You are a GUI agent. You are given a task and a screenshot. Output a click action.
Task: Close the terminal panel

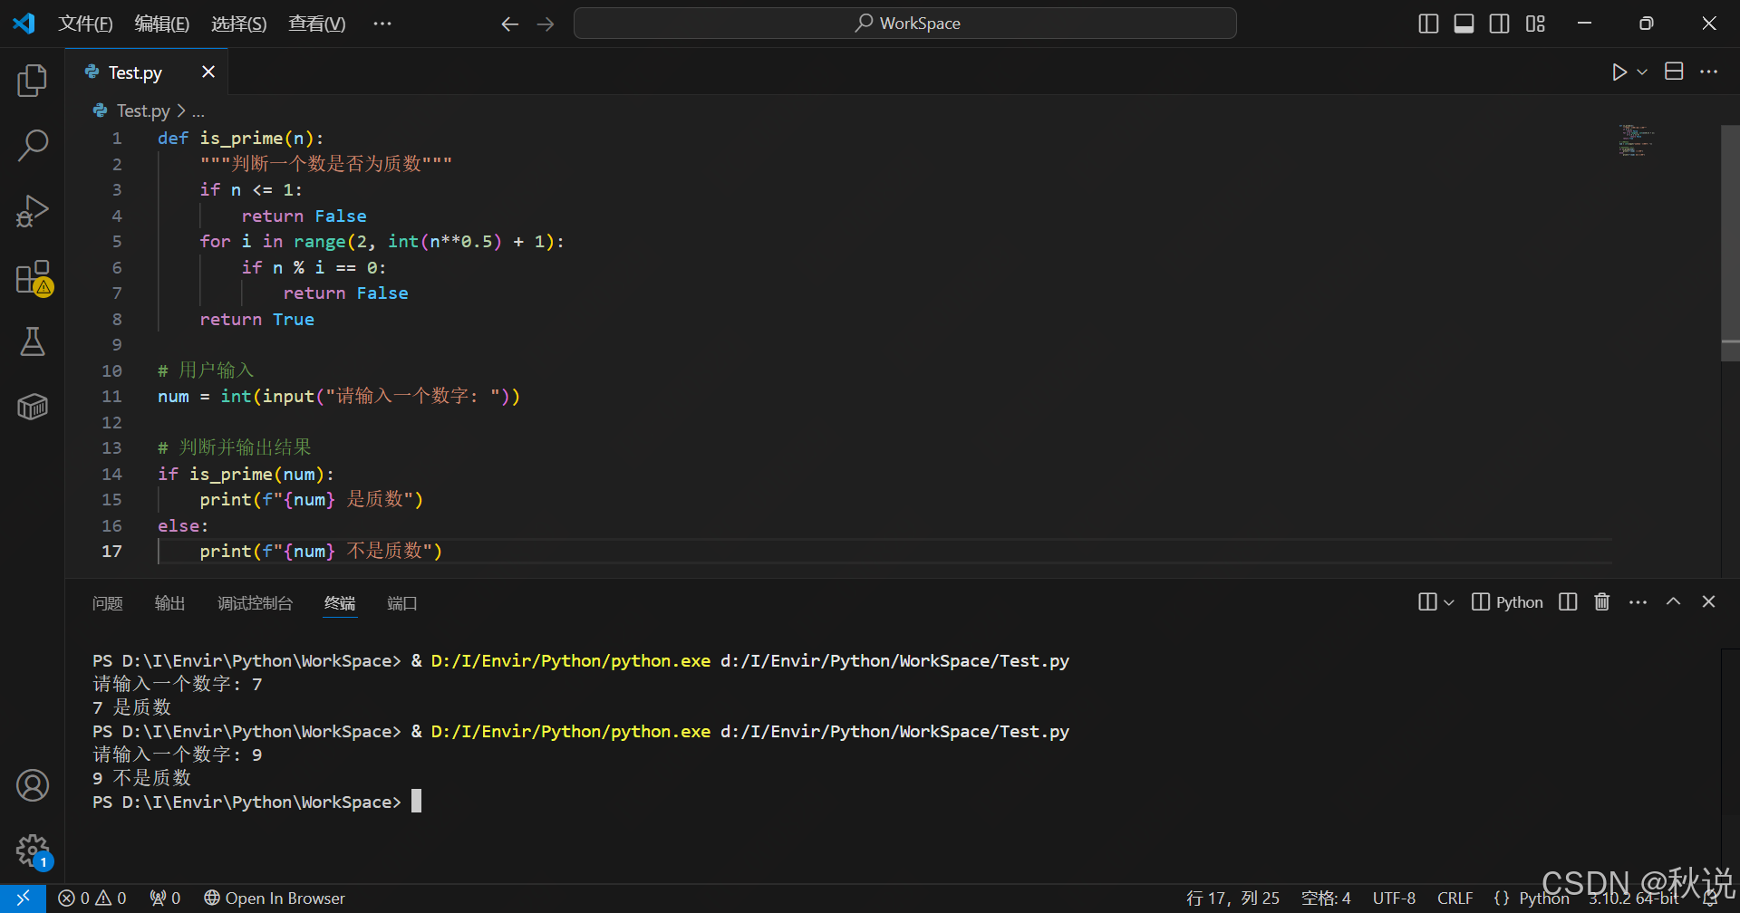coord(1709,601)
